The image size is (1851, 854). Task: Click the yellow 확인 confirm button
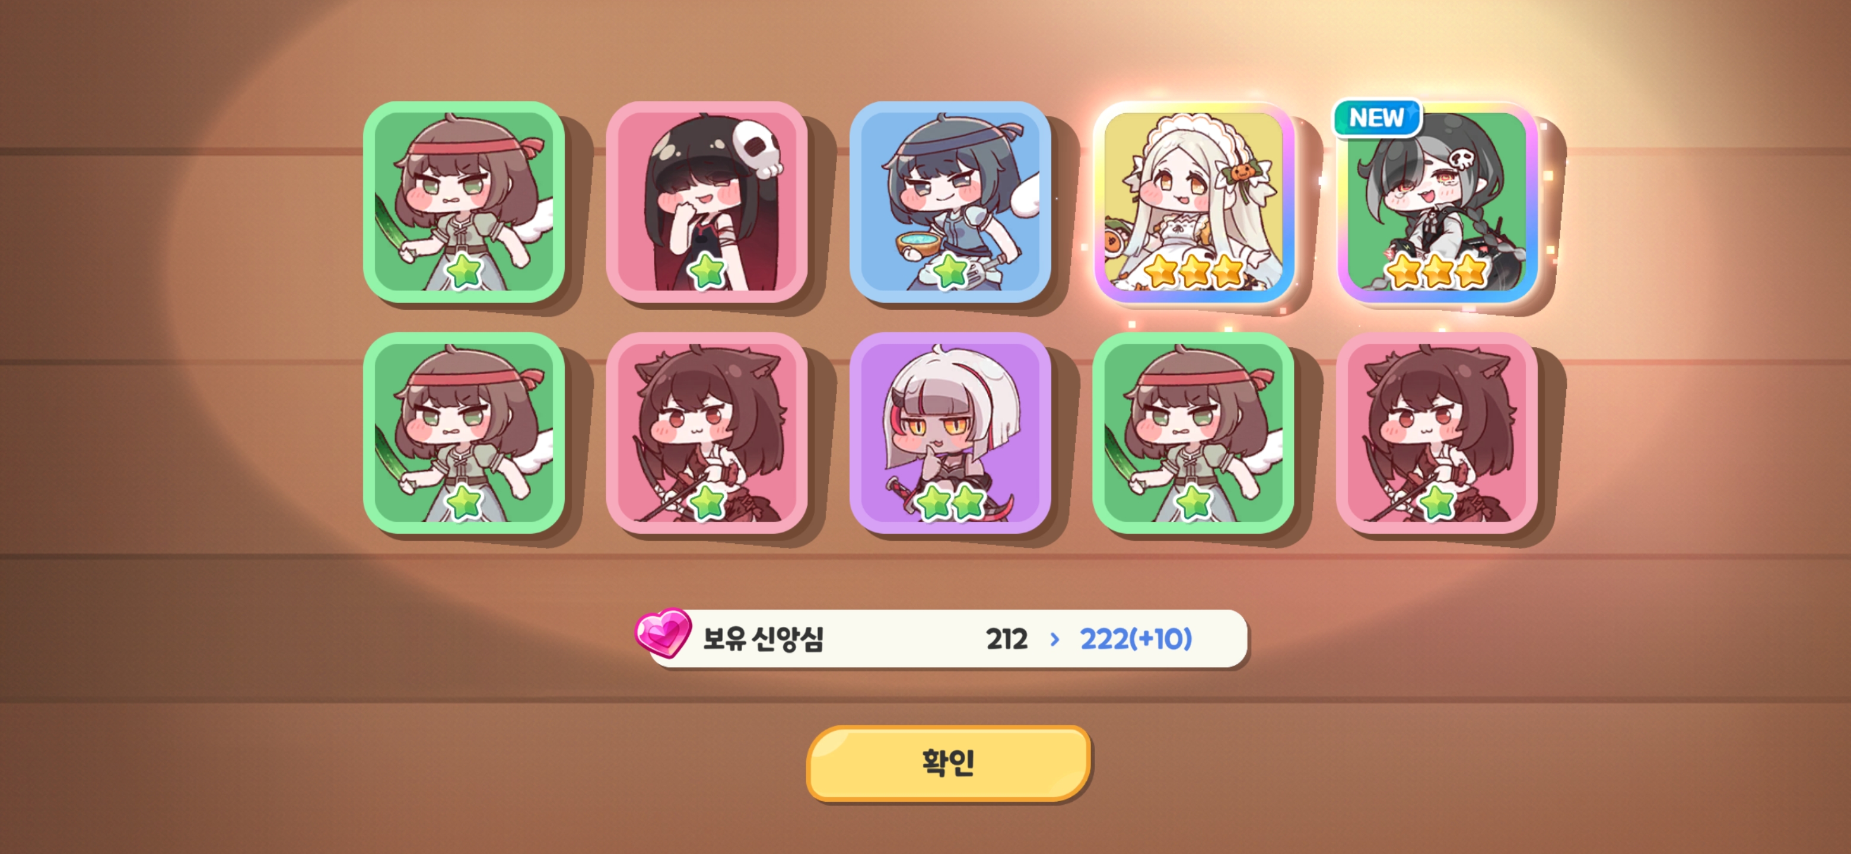point(949,762)
